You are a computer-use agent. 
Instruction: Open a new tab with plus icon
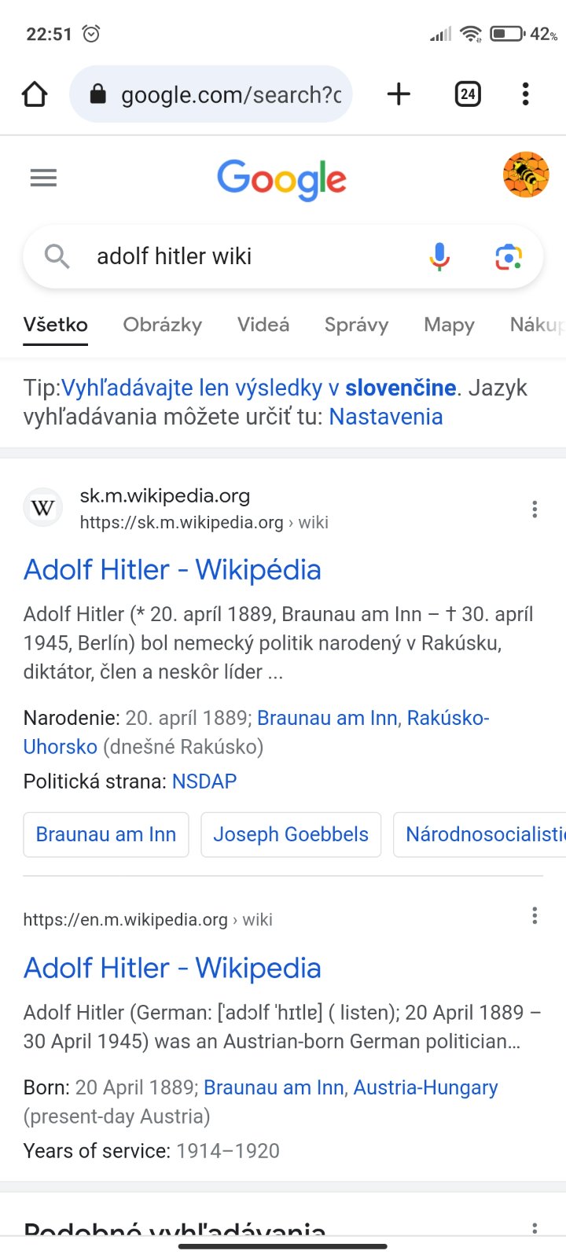(x=399, y=94)
